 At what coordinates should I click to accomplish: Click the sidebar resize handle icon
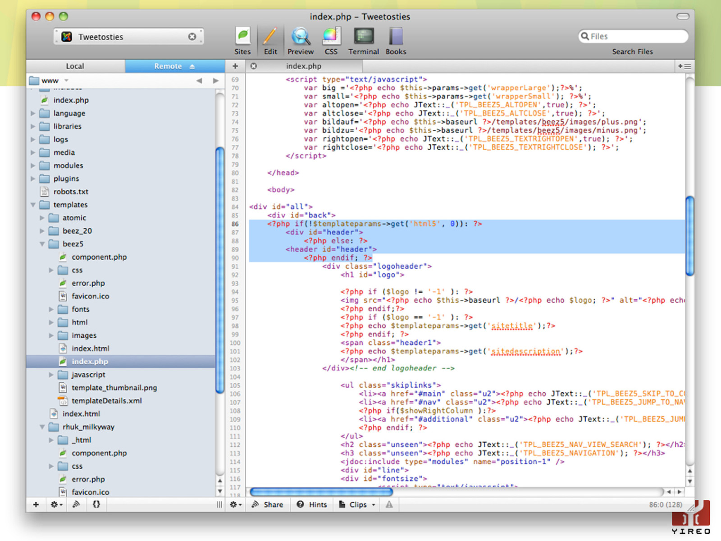point(219,504)
